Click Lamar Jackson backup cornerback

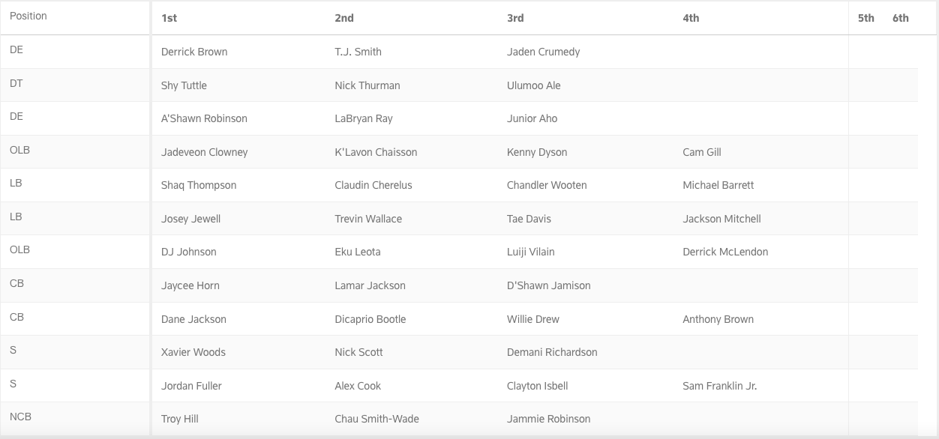point(370,285)
